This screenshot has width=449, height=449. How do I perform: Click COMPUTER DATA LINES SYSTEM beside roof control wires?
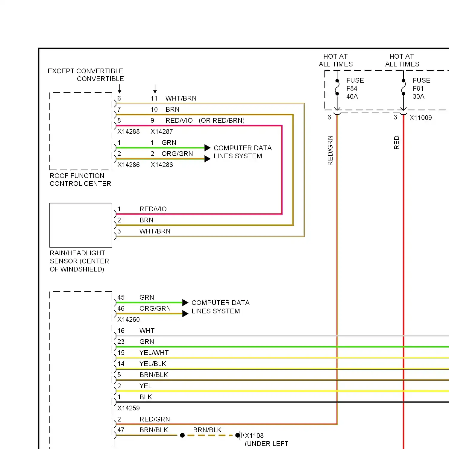click(242, 152)
